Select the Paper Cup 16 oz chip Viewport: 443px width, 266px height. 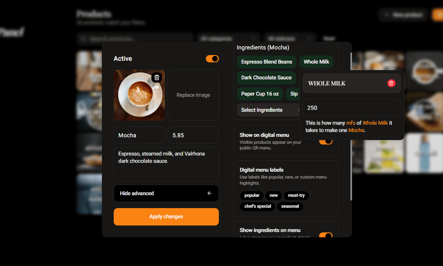coord(259,94)
